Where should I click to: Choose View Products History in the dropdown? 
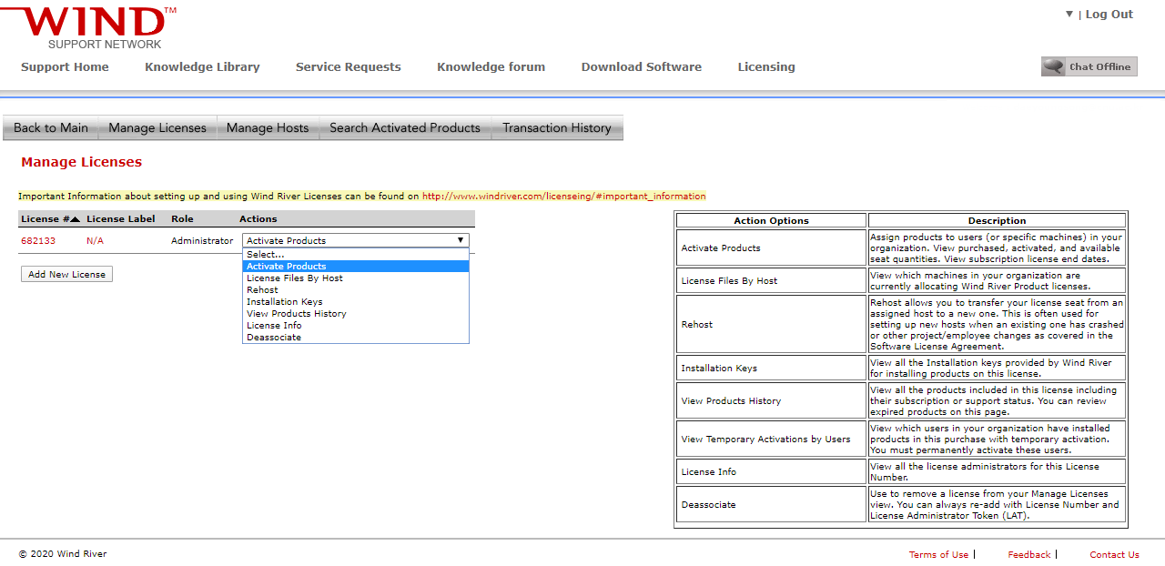(x=356, y=313)
